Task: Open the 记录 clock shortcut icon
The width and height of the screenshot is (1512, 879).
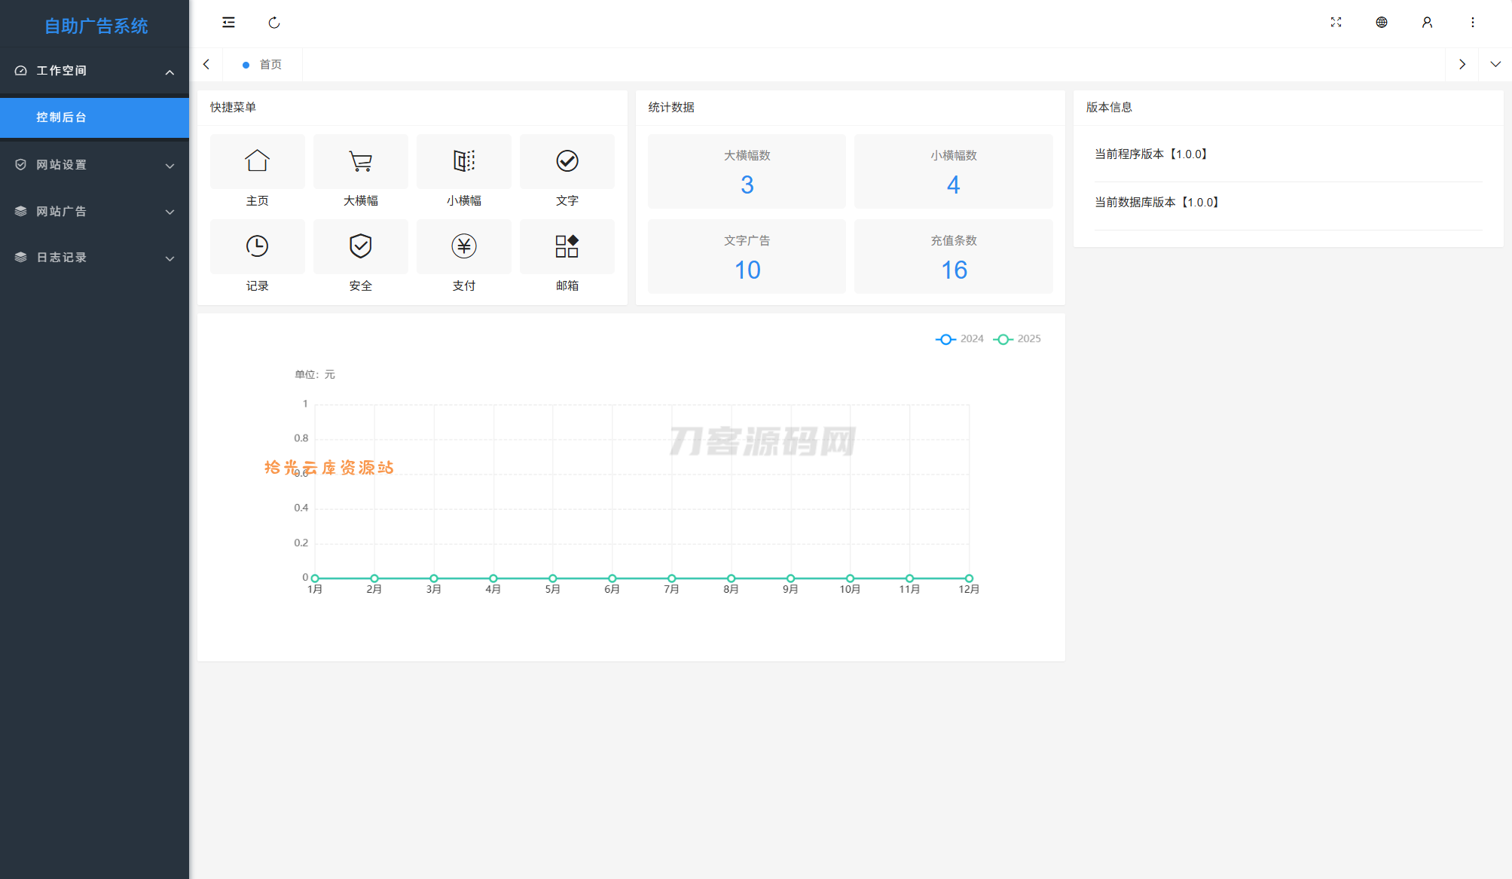Action: [x=257, y=246]
